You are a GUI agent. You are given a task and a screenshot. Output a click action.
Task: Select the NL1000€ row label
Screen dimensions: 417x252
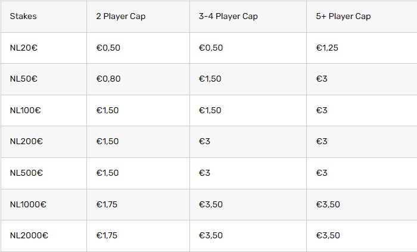[x=28, y=204]
